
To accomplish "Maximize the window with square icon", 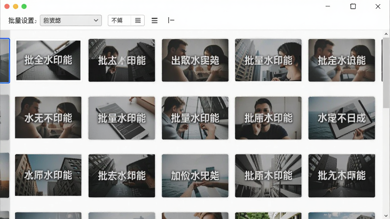I will pyautogui.click(x=353, y=6).
